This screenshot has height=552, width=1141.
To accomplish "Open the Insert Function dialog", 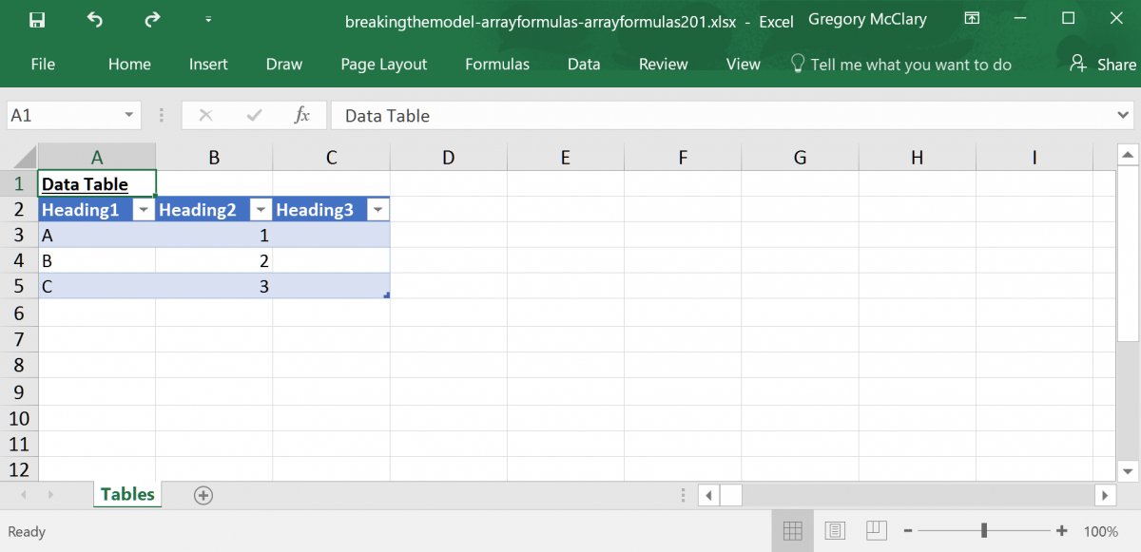I will point(301,115).
